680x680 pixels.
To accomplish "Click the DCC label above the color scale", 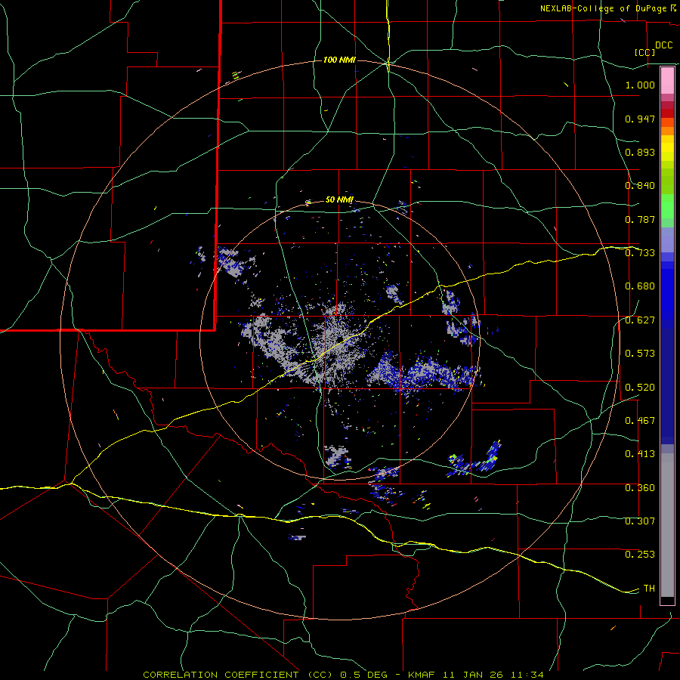I will click(663, 45).
